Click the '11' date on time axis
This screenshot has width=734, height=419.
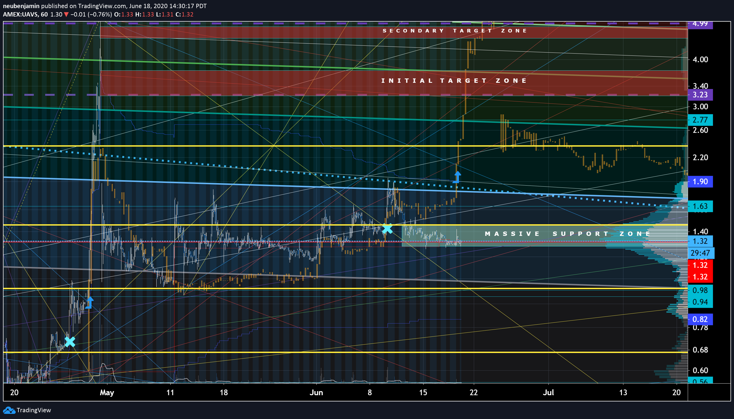pos(170,392)
